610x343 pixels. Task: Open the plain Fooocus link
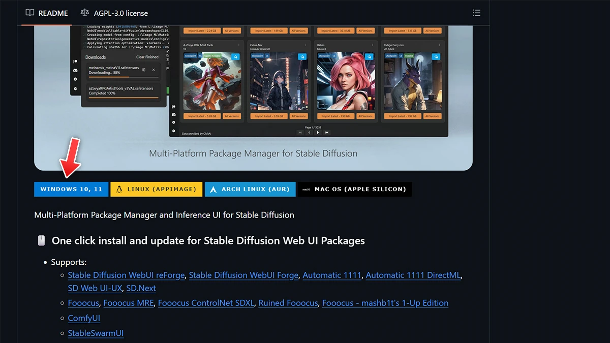(x=83, y=303)
